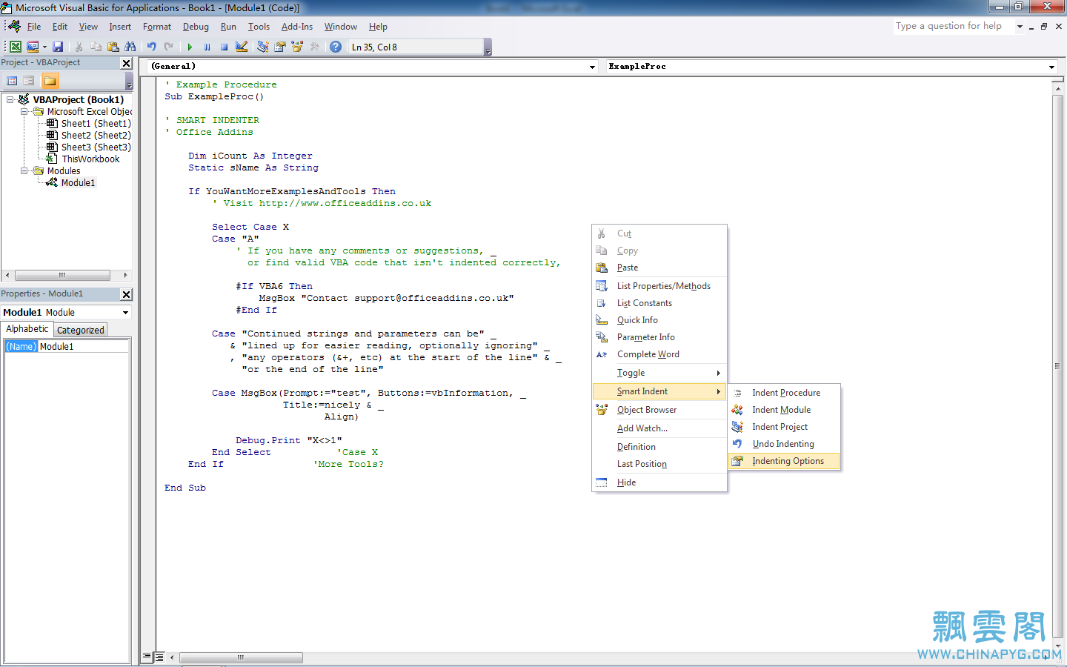
Task: Click the Paste clipboard toolbar icon
Action: point(113,47)
